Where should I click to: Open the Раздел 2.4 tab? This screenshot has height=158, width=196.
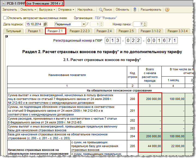(x=104, y=31)
